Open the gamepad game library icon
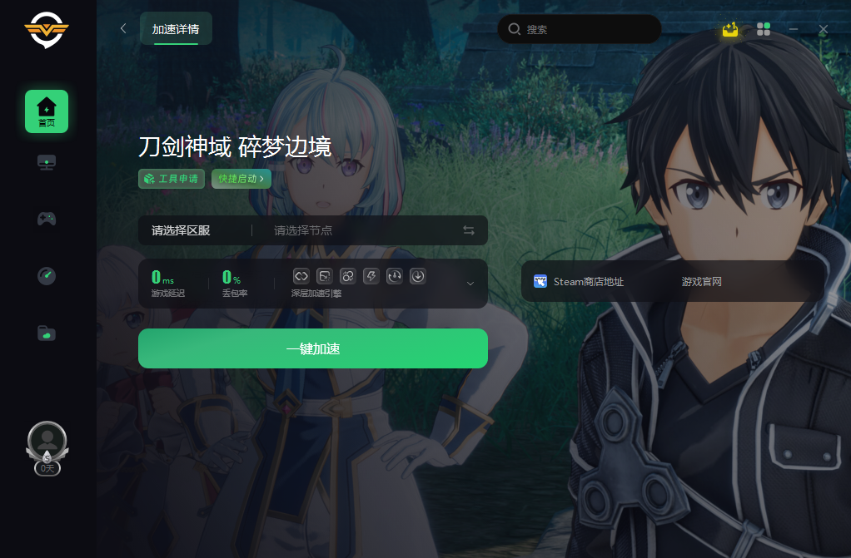Image resolution: width=851 pixels, height=558 pixels. point(47,219)
